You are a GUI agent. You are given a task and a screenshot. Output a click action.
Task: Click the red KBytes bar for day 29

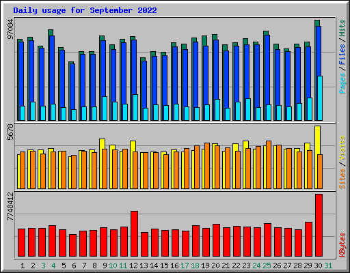click(308, 239)
